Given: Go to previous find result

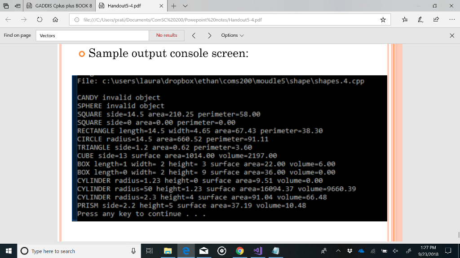Looking at the screenshot, I should click(194, 35).
